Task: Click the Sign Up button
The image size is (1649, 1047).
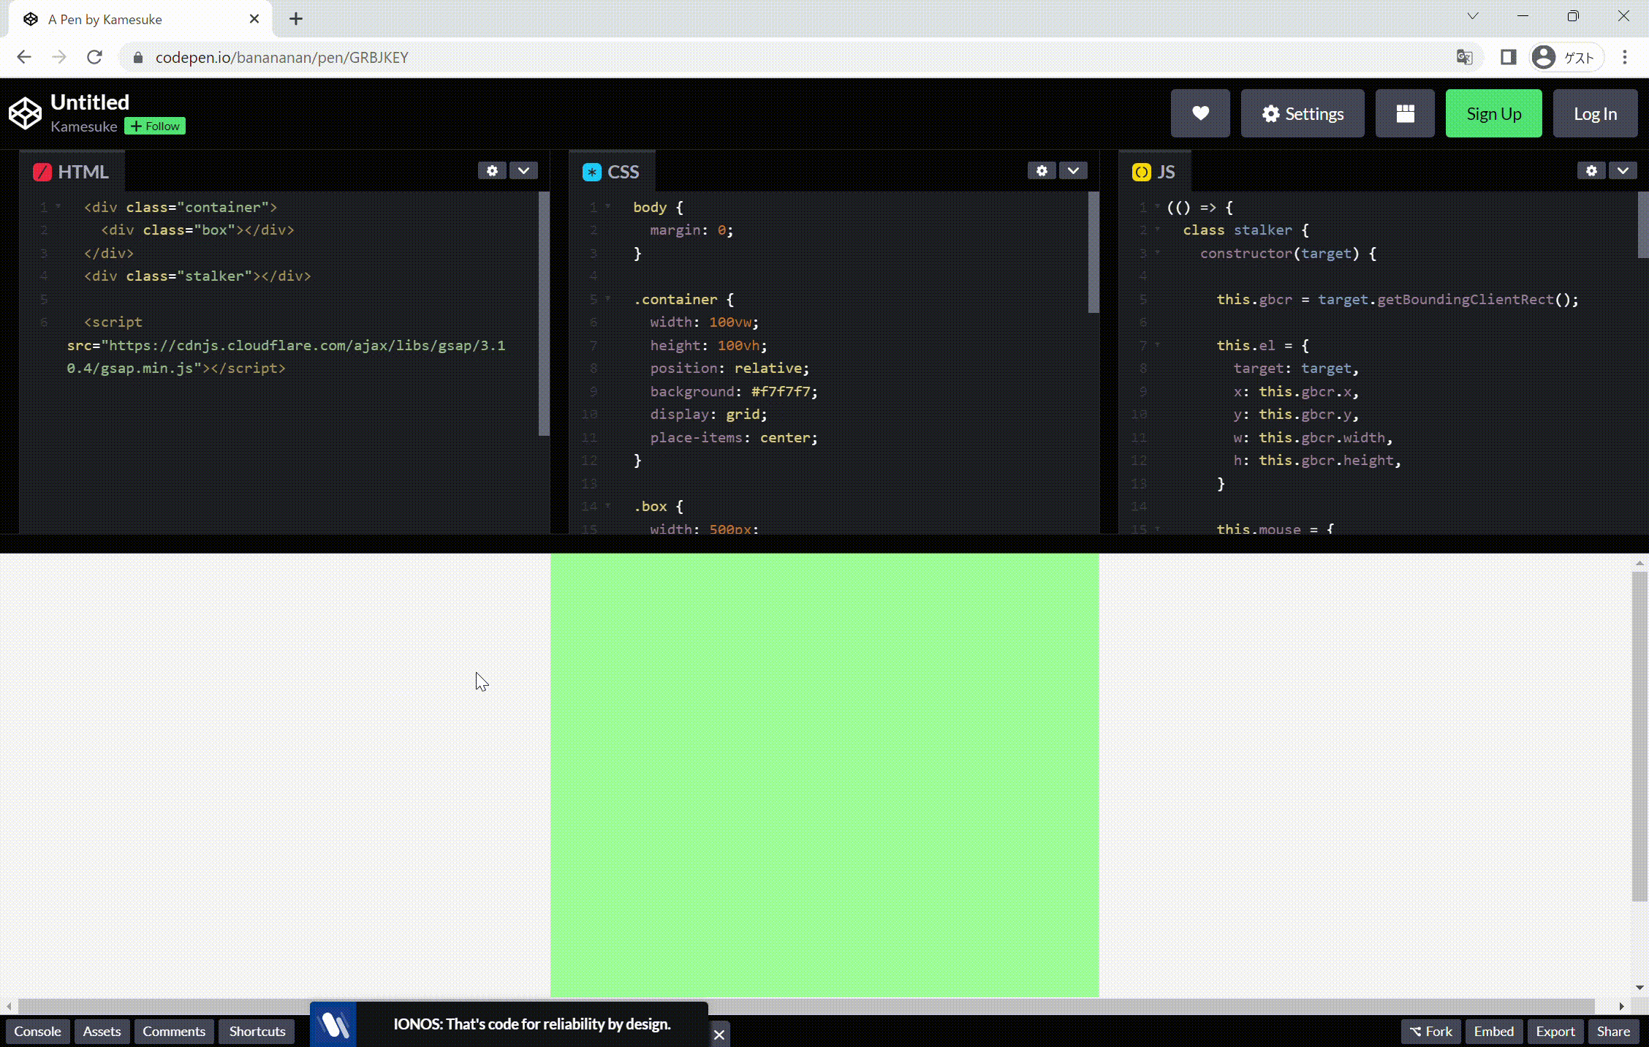Action: [1493, 113]
